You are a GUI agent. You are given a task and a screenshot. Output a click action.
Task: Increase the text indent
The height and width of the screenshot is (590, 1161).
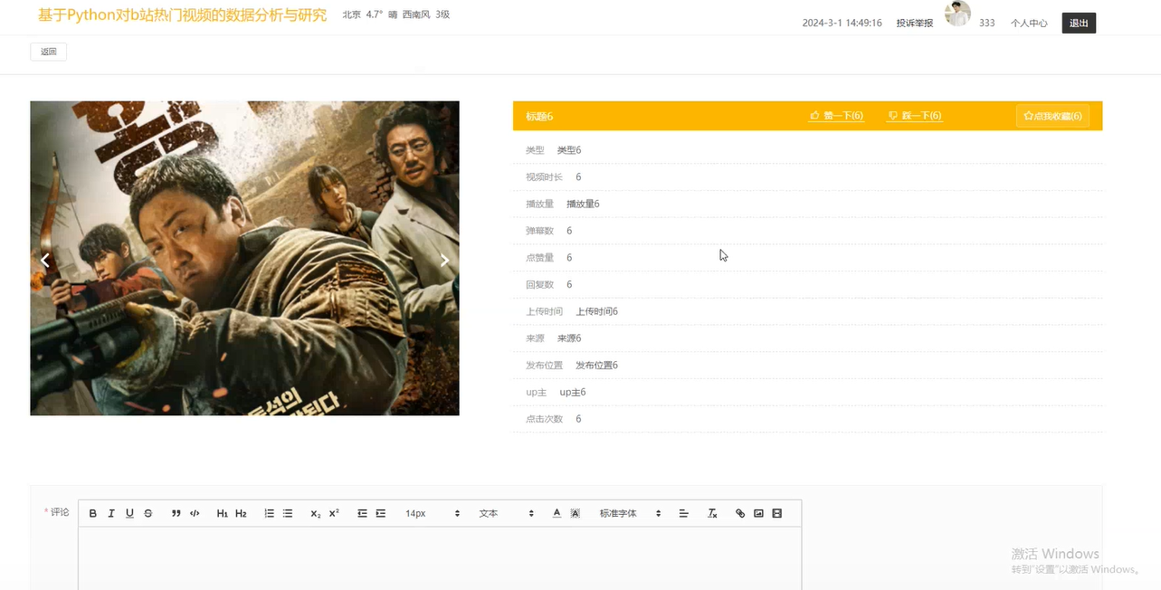tap(381, 513)
